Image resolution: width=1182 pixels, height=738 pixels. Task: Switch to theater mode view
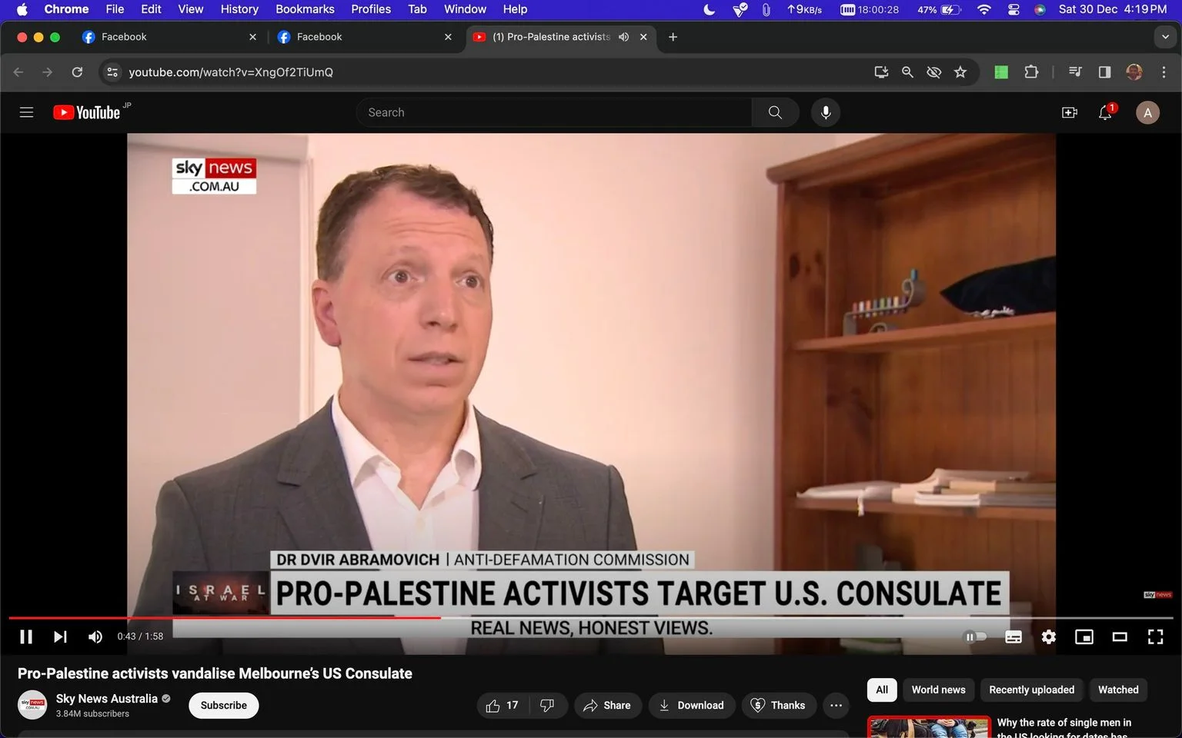[x=1120, y=637]
